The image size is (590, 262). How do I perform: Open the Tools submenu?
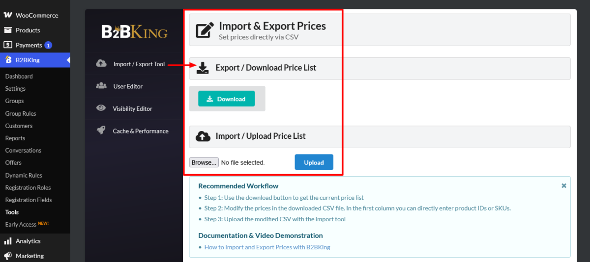coord(12,212)
